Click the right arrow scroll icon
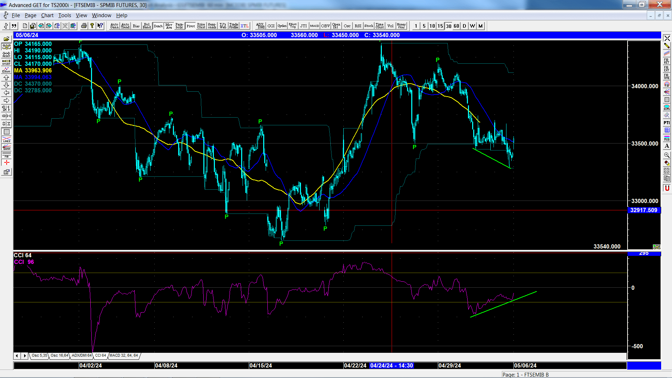Image resolution: width=672 pixels, height=378 pixels. pyautogui.click(x=6, y=101)
